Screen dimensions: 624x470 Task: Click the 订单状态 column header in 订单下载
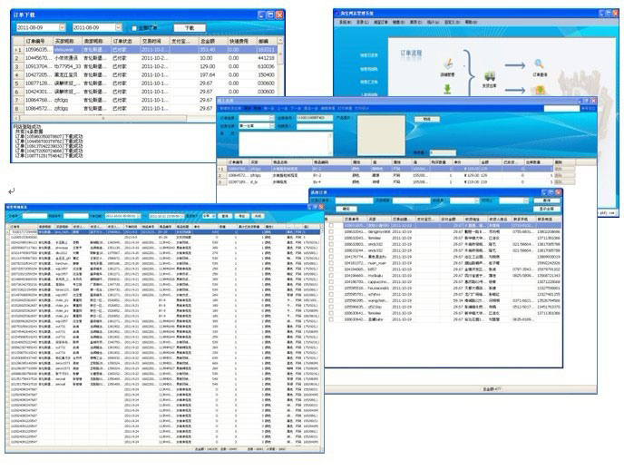[125, 41]
